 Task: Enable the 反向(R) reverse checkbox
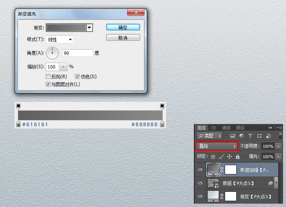tap(48, 77)
